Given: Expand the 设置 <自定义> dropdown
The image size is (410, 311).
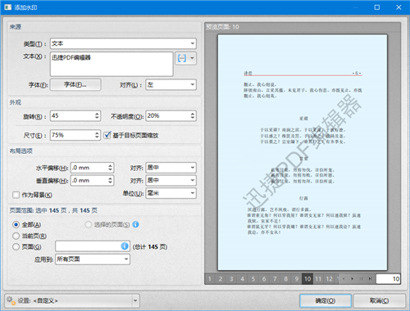Looking at the screenshot, I should click(135, 300).
